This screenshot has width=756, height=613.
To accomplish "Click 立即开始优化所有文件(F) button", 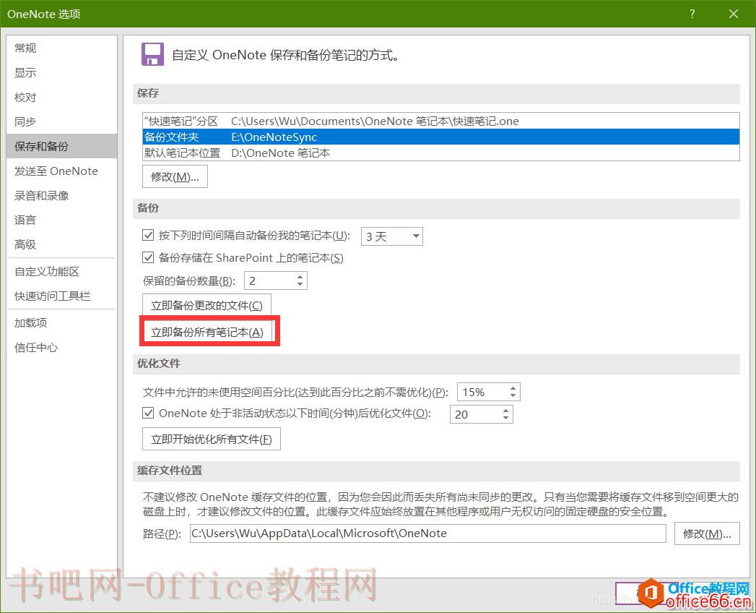I will 212,440.
